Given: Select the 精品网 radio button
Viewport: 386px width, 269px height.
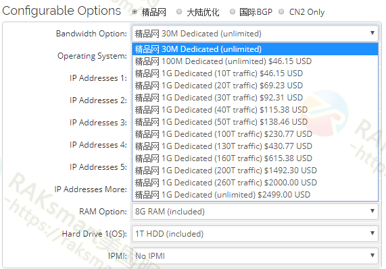Looking at the screenshot, I should 135,11.
